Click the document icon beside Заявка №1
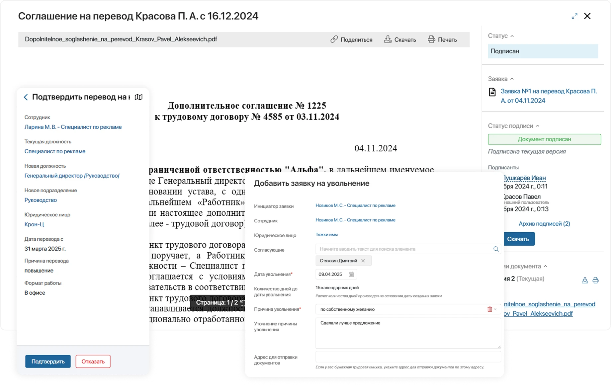Viewport: 611px width, 391px height. 493,92
